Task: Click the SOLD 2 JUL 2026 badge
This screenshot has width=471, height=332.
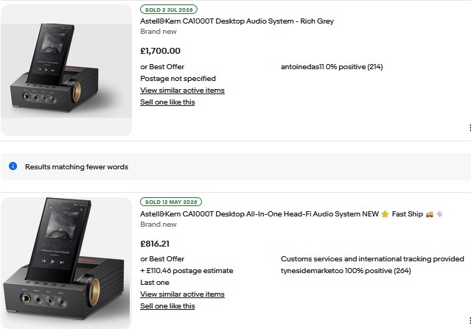Action: point(169,10)
